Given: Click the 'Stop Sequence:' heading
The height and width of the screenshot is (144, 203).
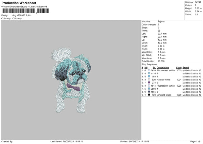Looking at the screenshot, I should coord(149,65).
